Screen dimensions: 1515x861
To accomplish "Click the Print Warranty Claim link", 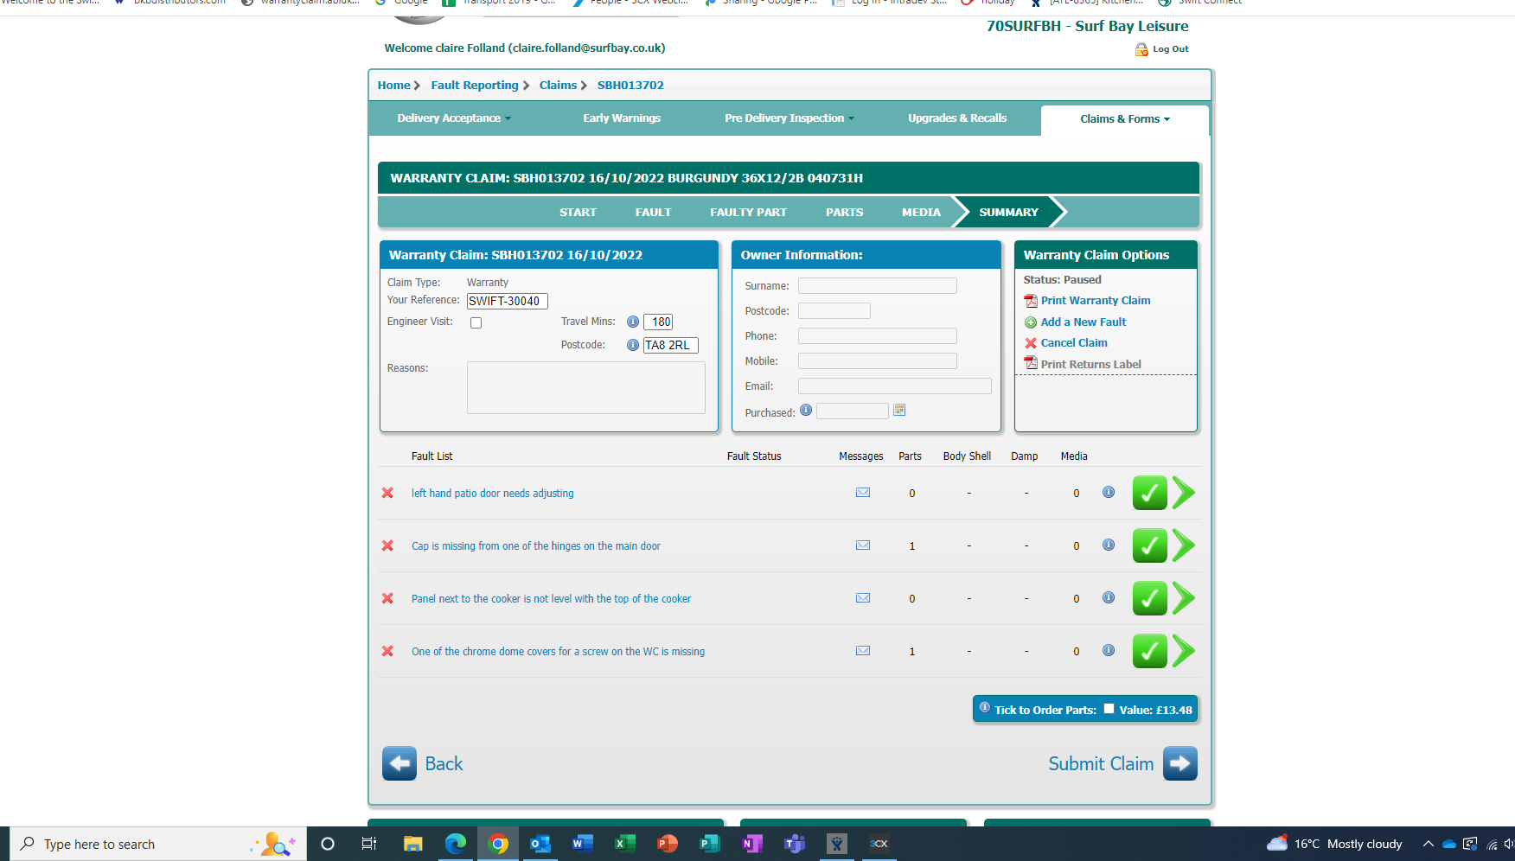I will [1096, 301].
